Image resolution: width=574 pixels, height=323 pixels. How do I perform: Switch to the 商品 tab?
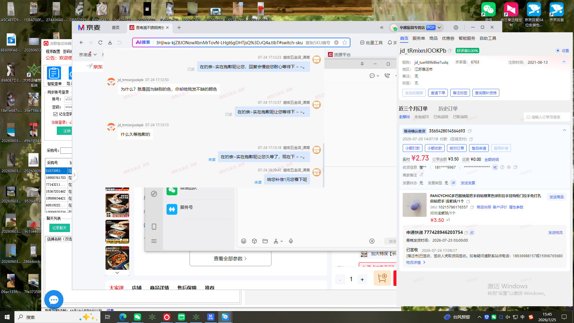[433, 38]
